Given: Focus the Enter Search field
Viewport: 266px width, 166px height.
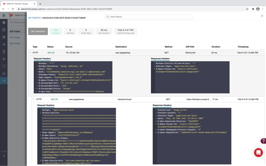Looking at the screenshot, I should tap(149, 17).
